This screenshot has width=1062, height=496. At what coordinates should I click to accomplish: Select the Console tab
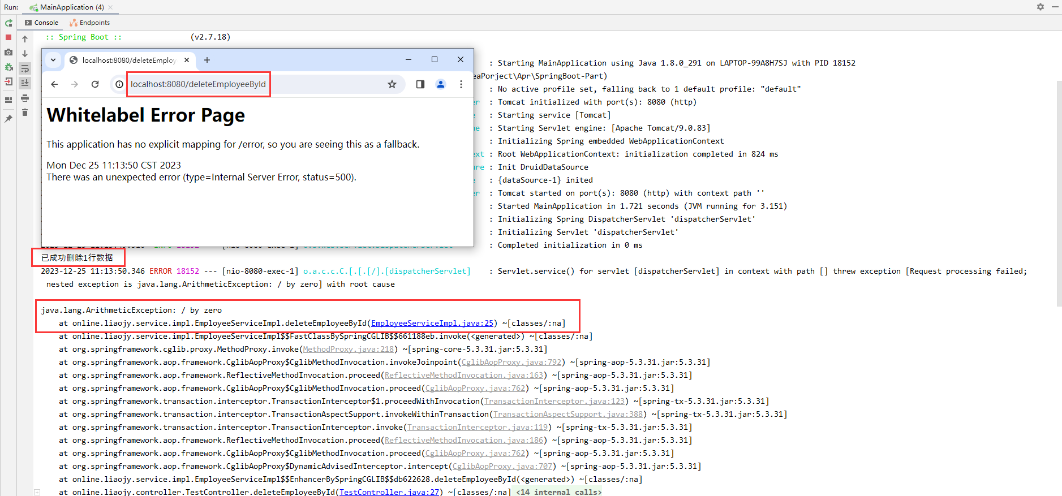pos(42,23)
